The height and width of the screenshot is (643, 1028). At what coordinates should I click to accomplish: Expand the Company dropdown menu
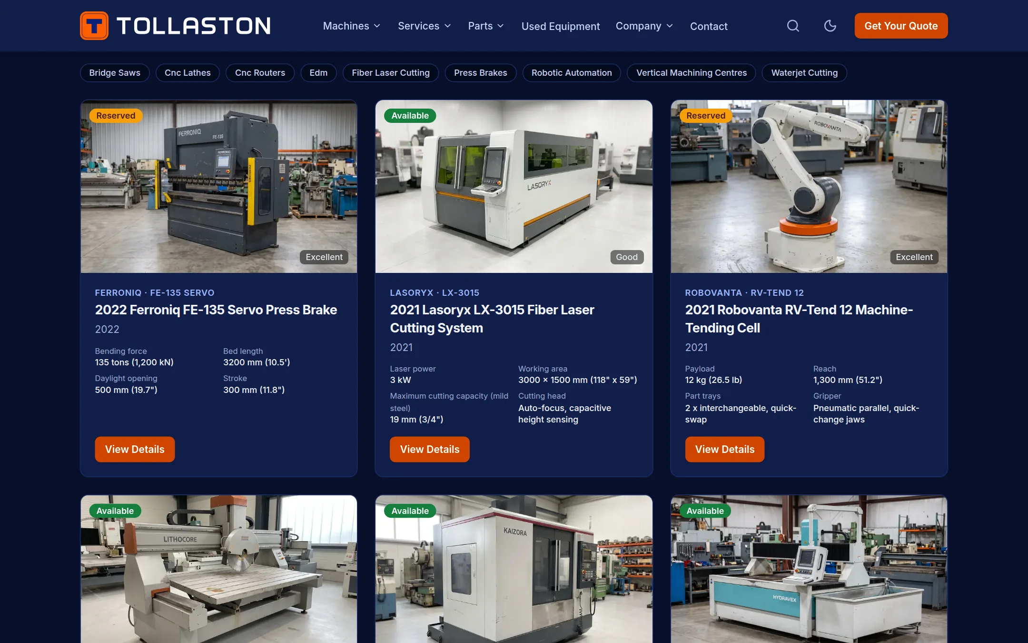pyautogui.click(x=644, y=26)
